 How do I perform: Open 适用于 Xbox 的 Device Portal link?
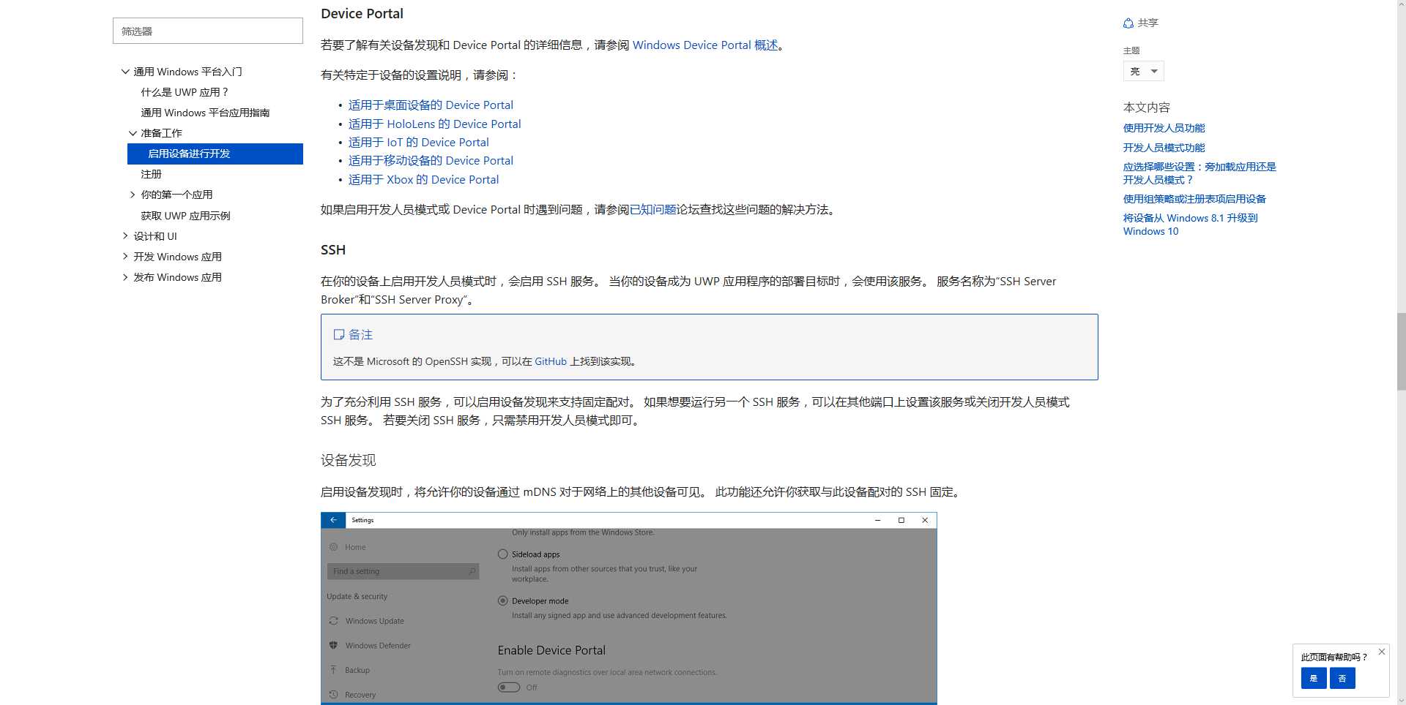tap(423, 180)
